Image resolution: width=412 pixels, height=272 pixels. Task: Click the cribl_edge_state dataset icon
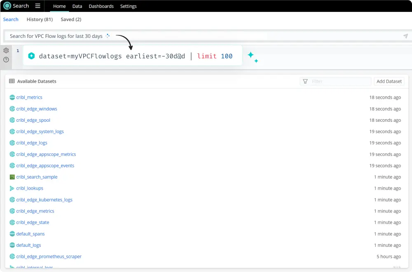point(12,222)
